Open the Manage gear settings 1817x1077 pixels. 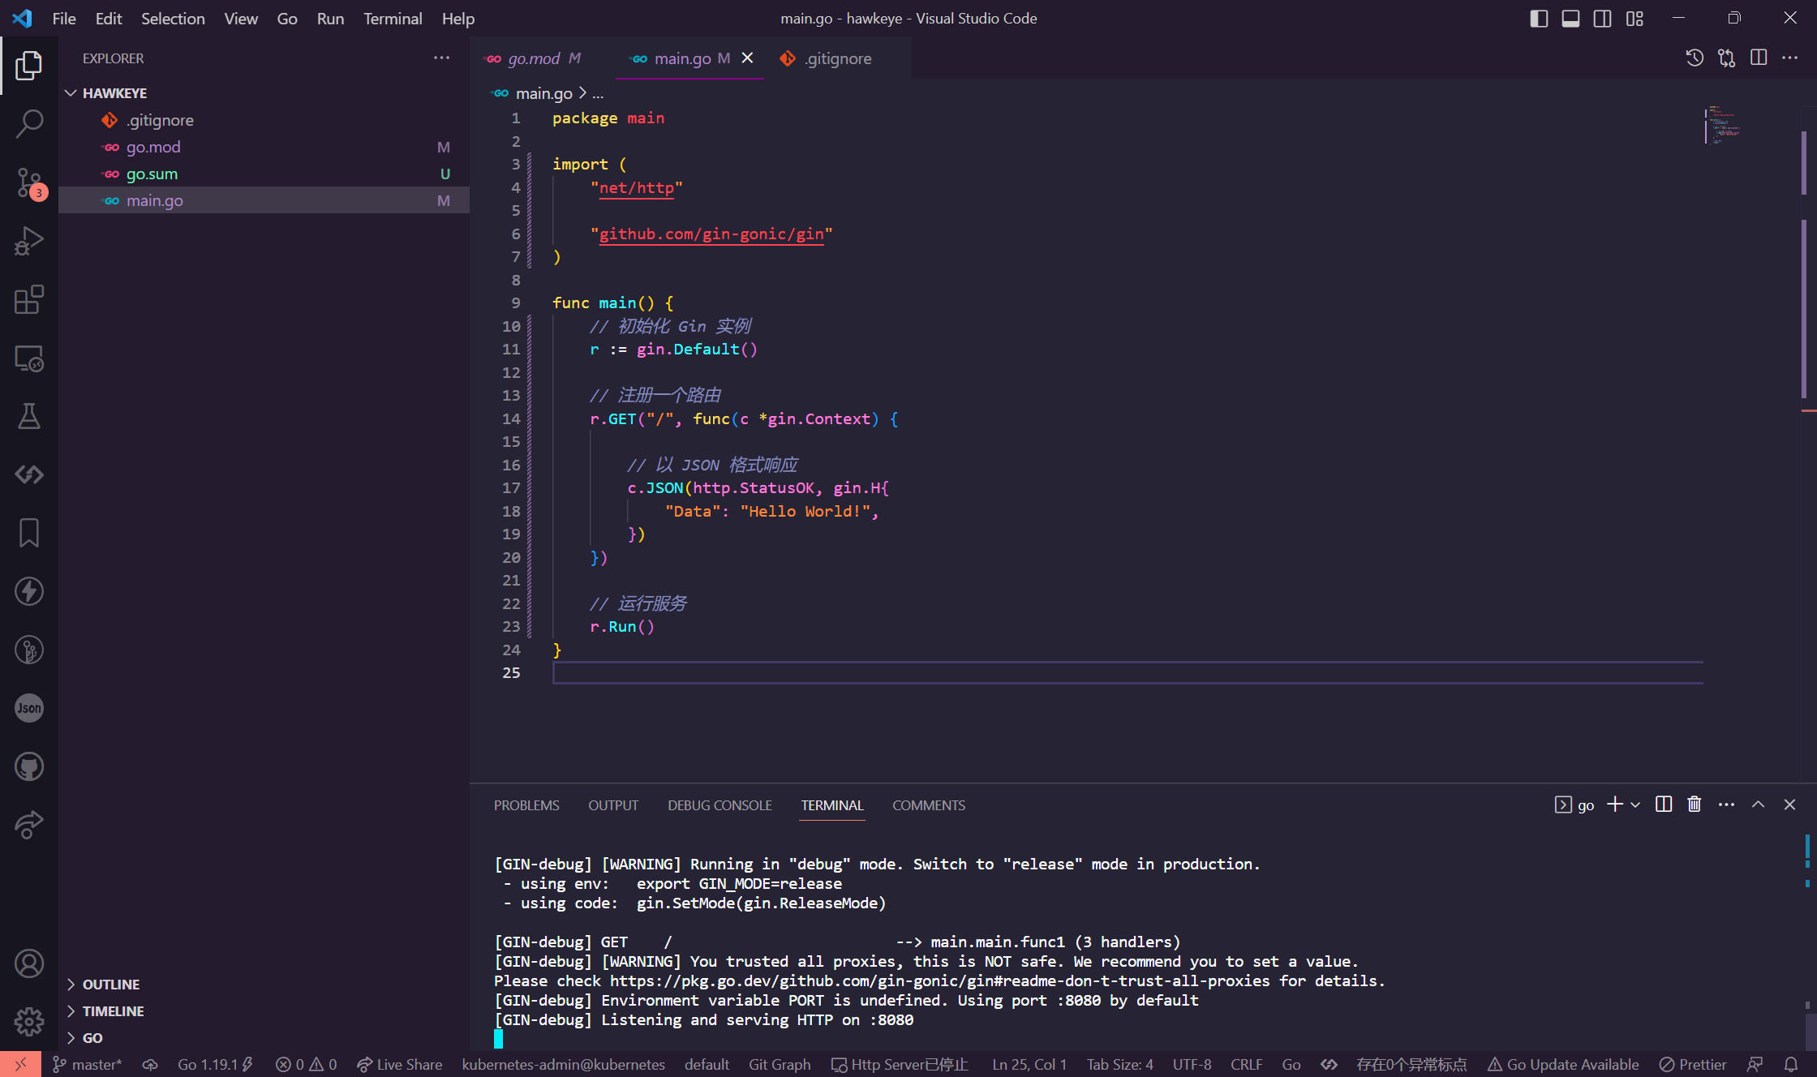[x=29, y=1022]
